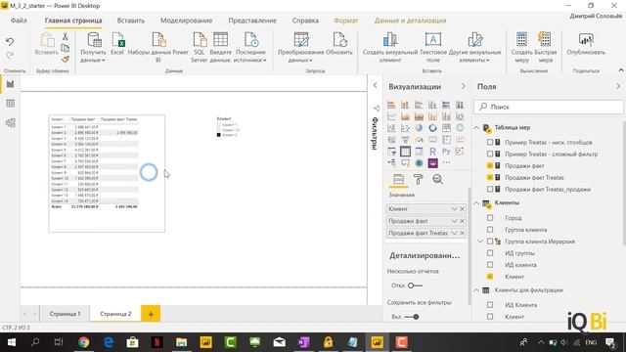Expand the Фильтры pane
The image size is (626, 352).
(375, 85)
